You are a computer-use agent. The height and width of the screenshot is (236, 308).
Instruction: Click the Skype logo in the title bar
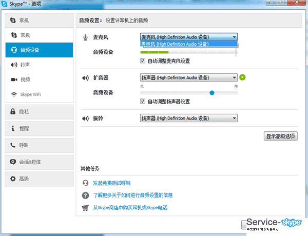[4, 4]
